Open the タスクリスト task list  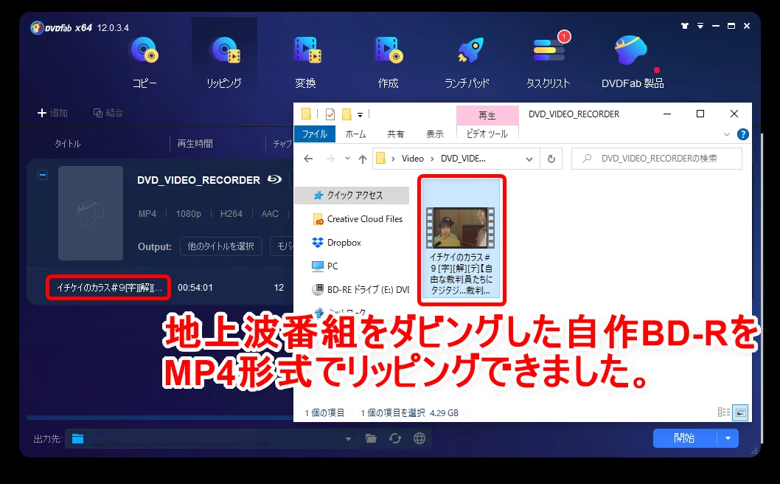click(x=549, y=62)
